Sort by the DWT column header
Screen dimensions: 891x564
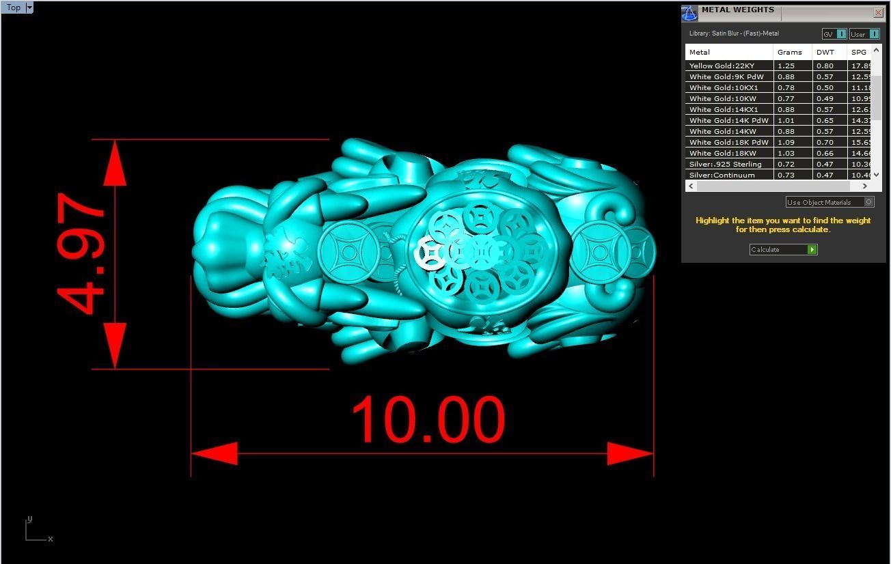coord(830,52)
